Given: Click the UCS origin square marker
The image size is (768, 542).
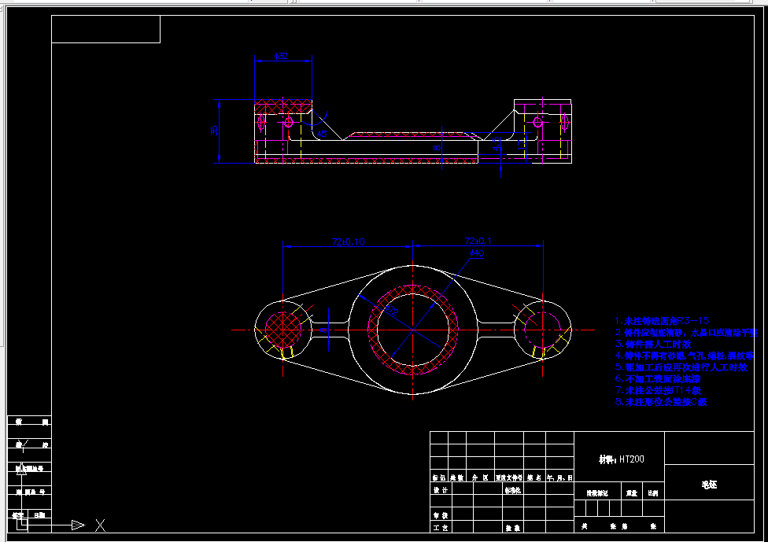Looking at the screenshot, I should (21, 525).
